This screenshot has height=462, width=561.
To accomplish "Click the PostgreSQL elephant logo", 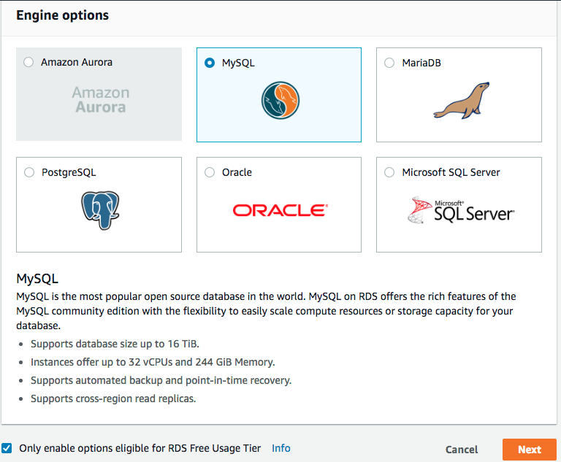I will (x=100, y=210).
